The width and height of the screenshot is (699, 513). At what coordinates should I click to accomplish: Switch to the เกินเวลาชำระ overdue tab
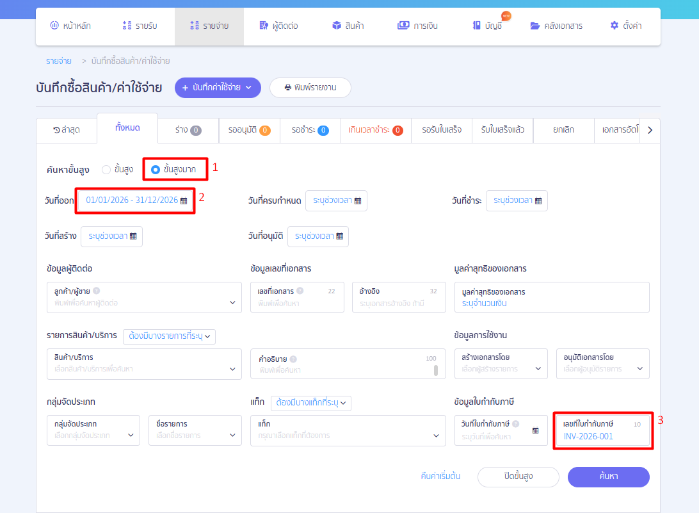pos(376,130)
